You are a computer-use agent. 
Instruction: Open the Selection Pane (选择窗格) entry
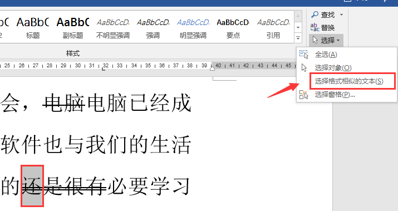(346, 95)
